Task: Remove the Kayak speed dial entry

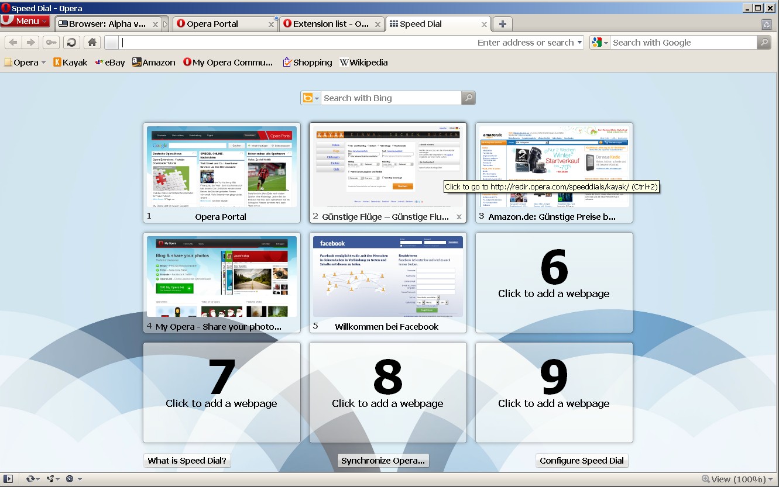Action: (459, 217)
